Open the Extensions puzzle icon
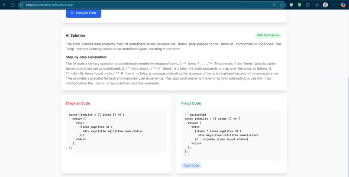The height and width of the screenshot is (177, 349). [308, 5]
